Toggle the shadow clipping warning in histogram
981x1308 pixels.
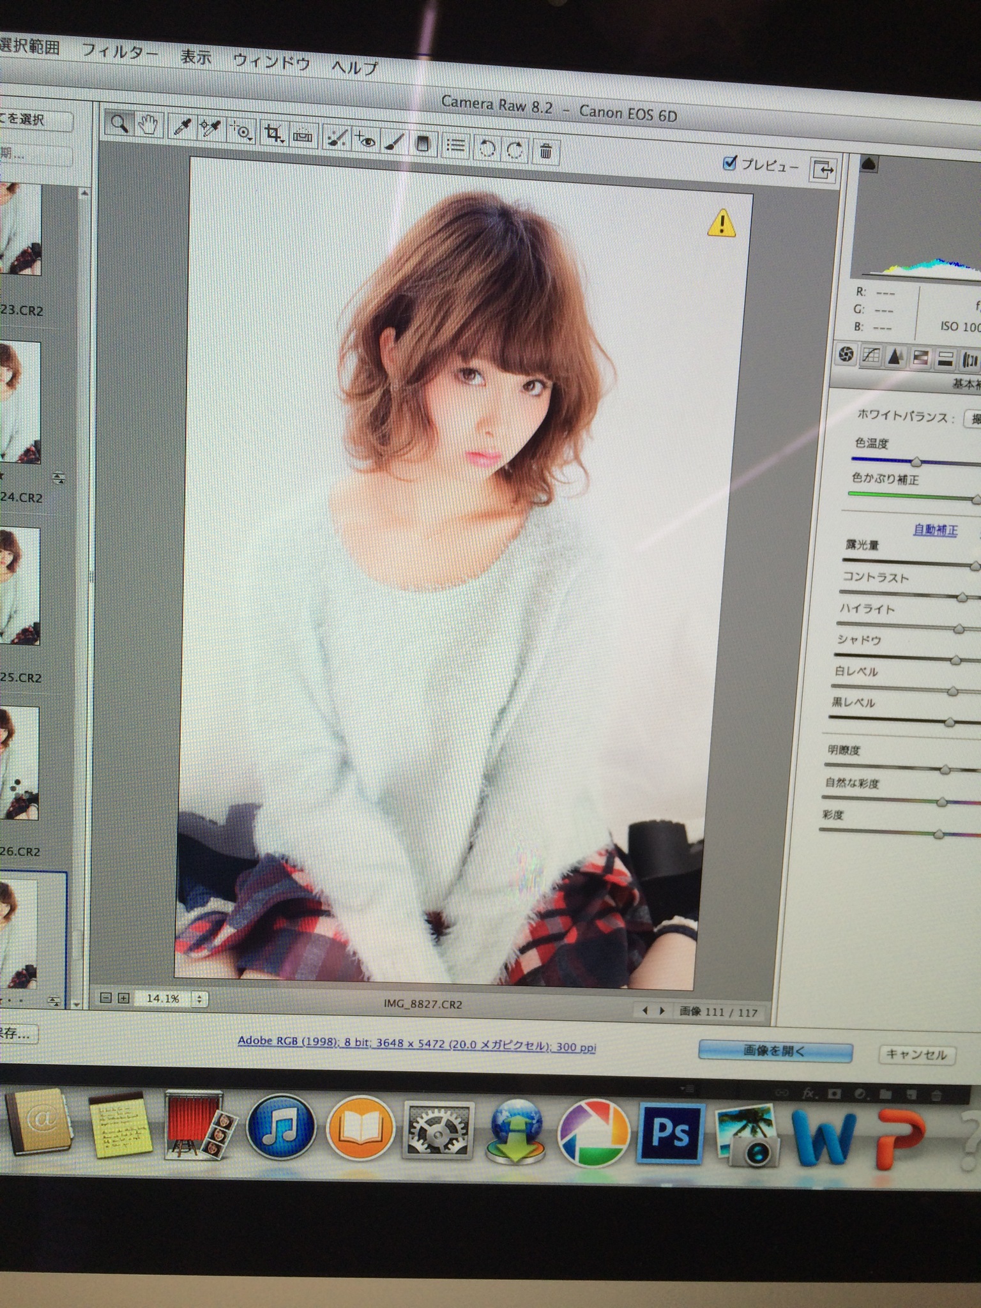[869, 165]
